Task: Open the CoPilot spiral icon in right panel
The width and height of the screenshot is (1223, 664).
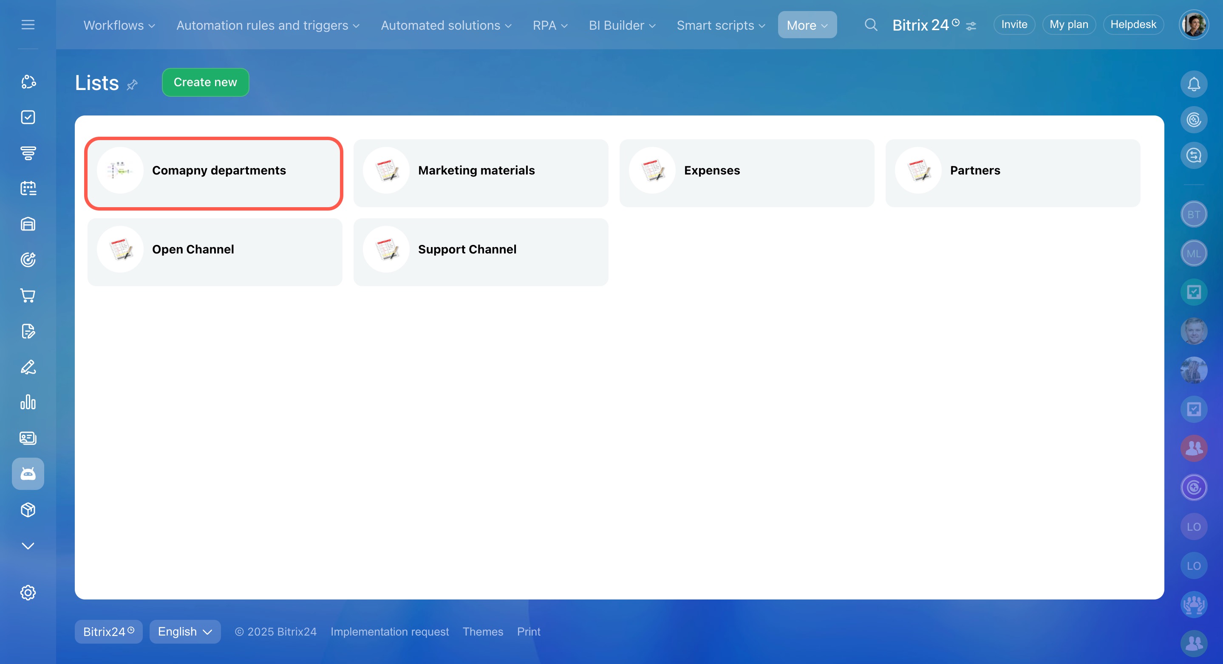Action: pyautogui.click(x=1194, y=120)
